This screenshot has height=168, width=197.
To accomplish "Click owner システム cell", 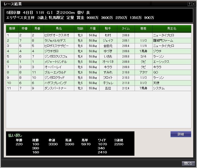I will pos(172,88).
